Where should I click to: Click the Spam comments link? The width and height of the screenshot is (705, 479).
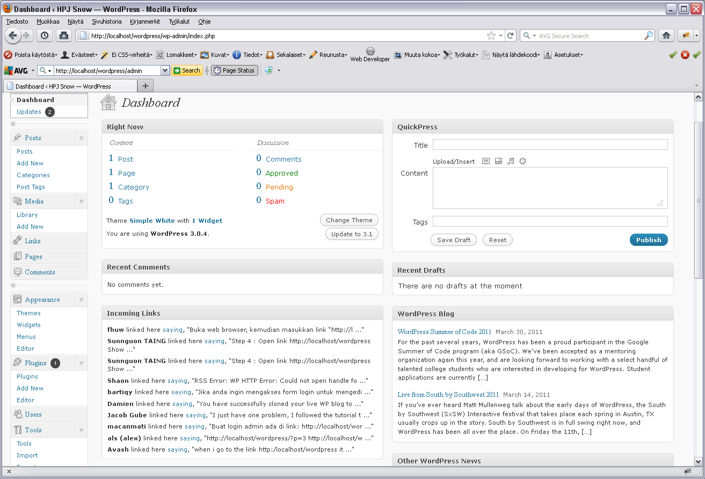point(275,201)
